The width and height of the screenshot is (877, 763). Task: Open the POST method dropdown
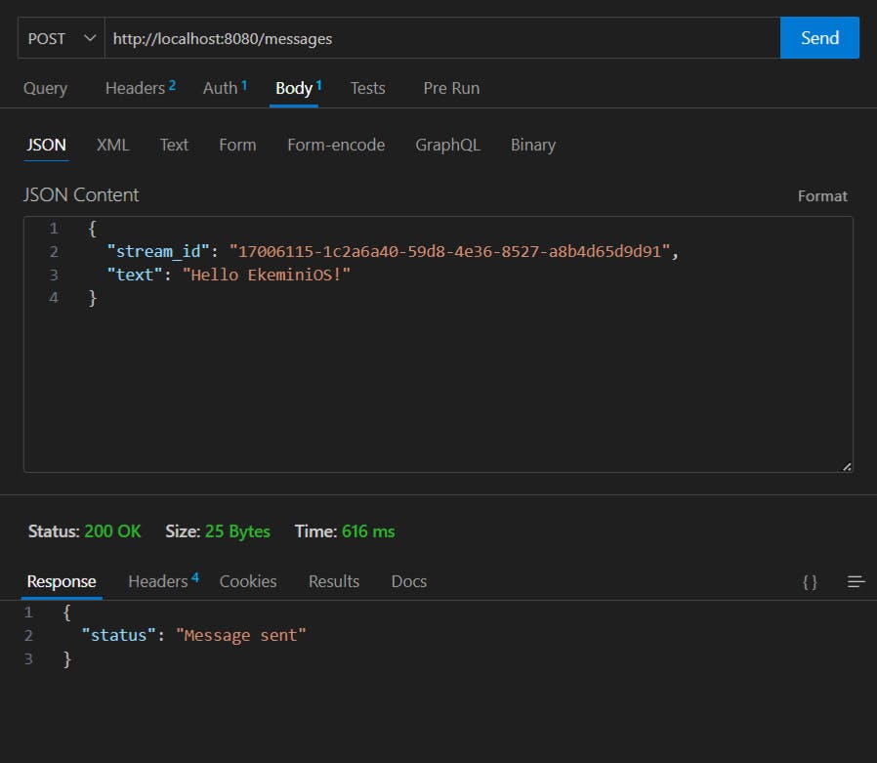(62, 38)
